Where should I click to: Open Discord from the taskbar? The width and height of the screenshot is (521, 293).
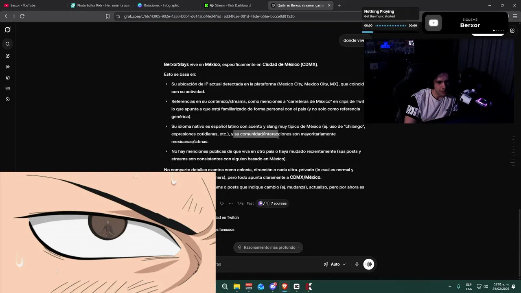(273, 287)
